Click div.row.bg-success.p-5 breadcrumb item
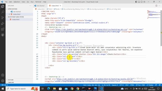Image resolution: width=162 pixels, height=91 pixels. [97, 9]
